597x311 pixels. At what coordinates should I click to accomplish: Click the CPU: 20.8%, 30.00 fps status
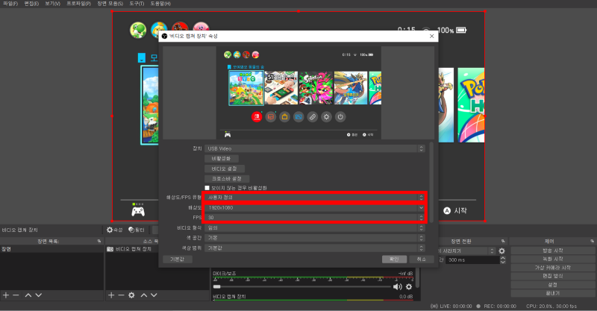(551, 306)
